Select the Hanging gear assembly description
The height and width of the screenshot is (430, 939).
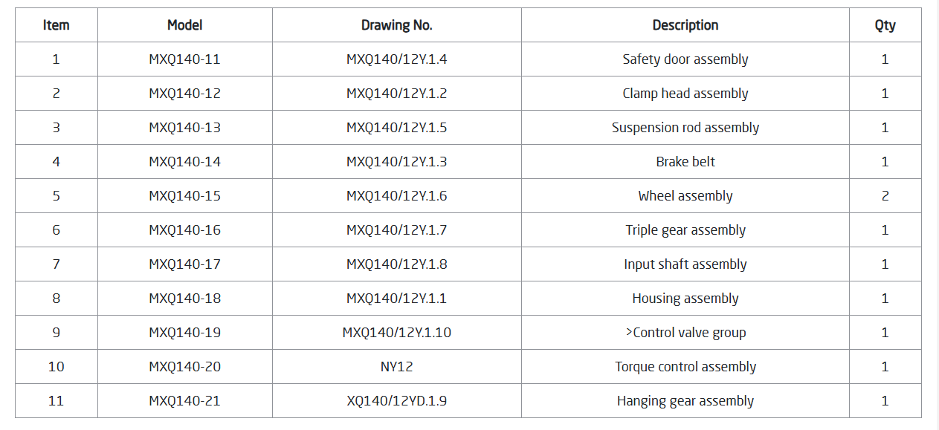coord(685,401)
